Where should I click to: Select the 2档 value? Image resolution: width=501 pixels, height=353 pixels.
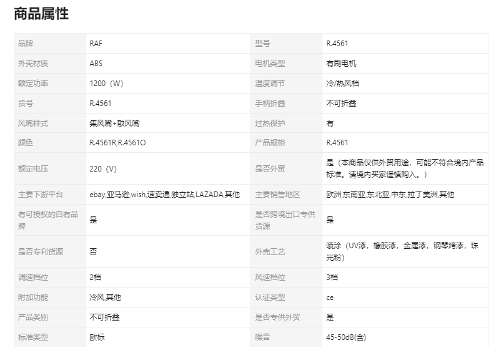pos(95,278)
